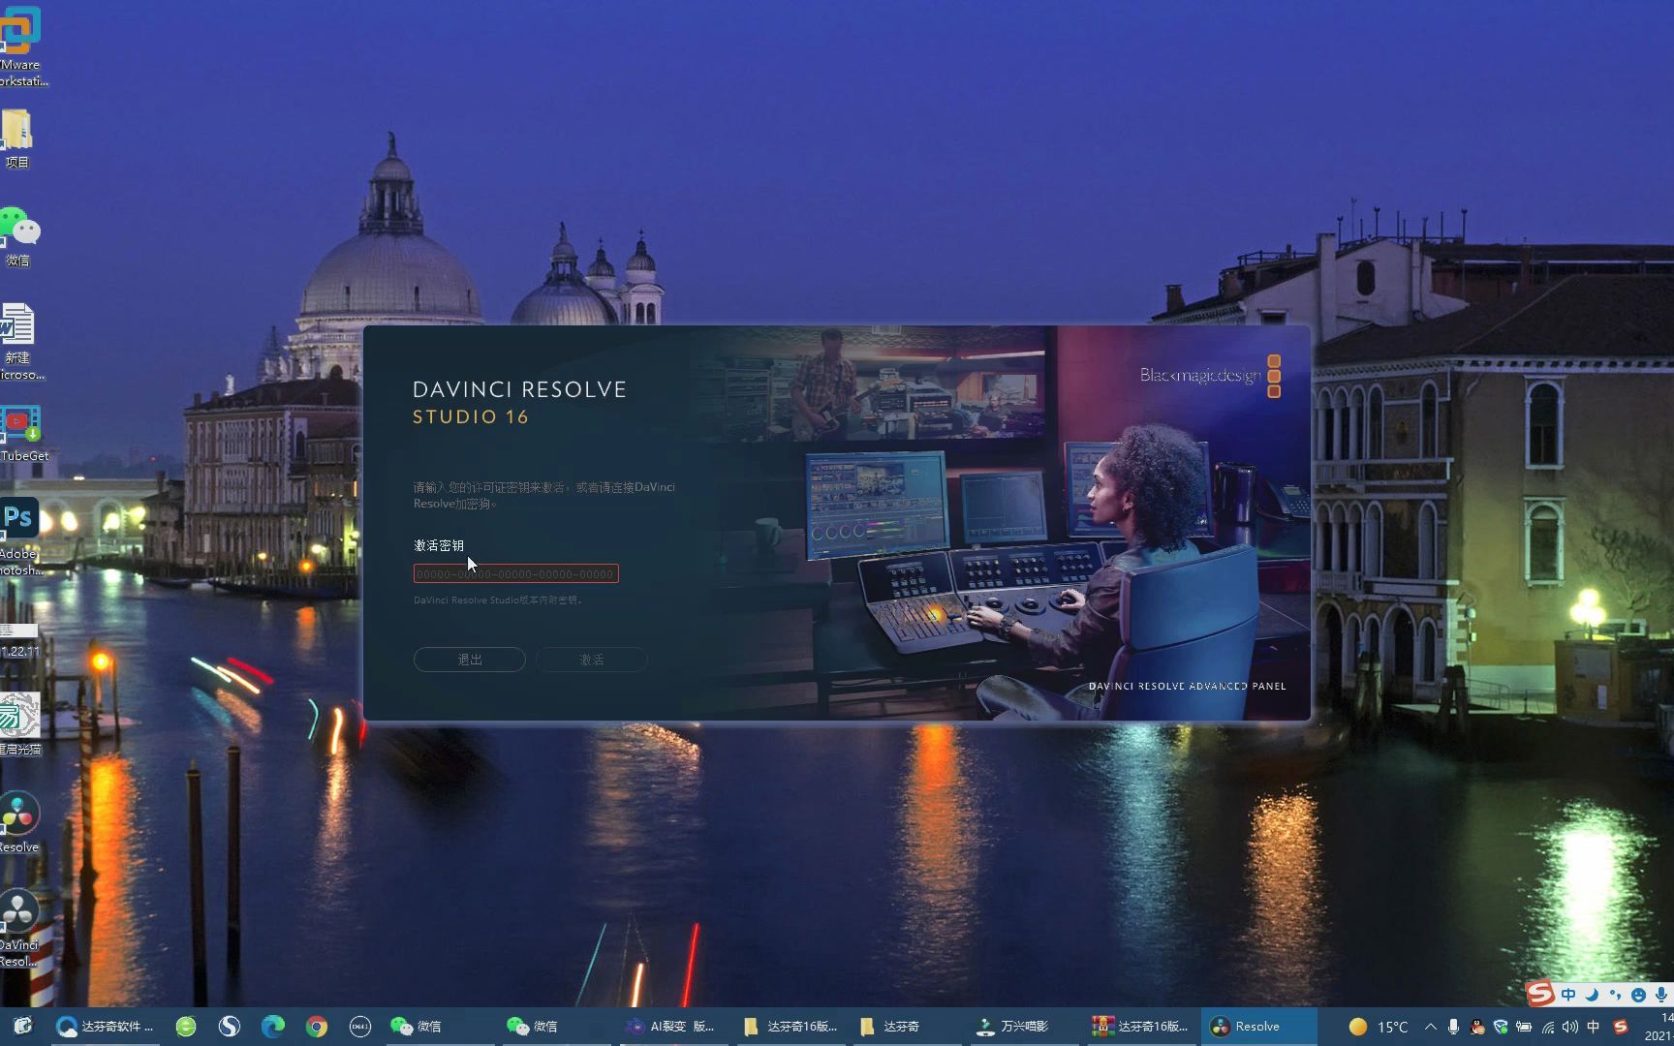Select the Adobe Photoshop desktop shortcut

[19, 538]
